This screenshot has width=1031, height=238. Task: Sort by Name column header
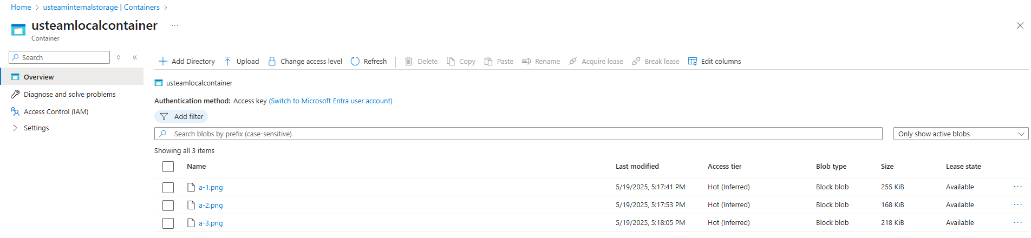coord(197,166)
